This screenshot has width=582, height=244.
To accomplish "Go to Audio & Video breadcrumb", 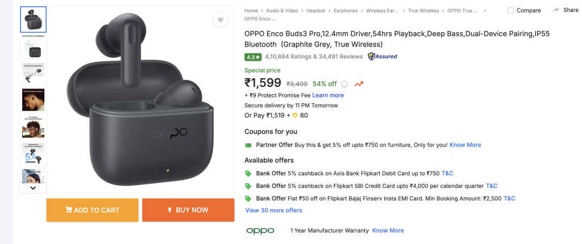I will 282,10.
